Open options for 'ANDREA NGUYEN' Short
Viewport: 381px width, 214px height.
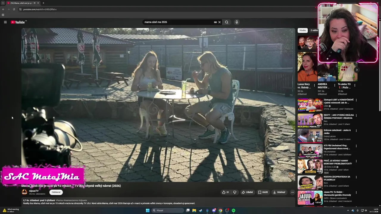click(335, 85)
